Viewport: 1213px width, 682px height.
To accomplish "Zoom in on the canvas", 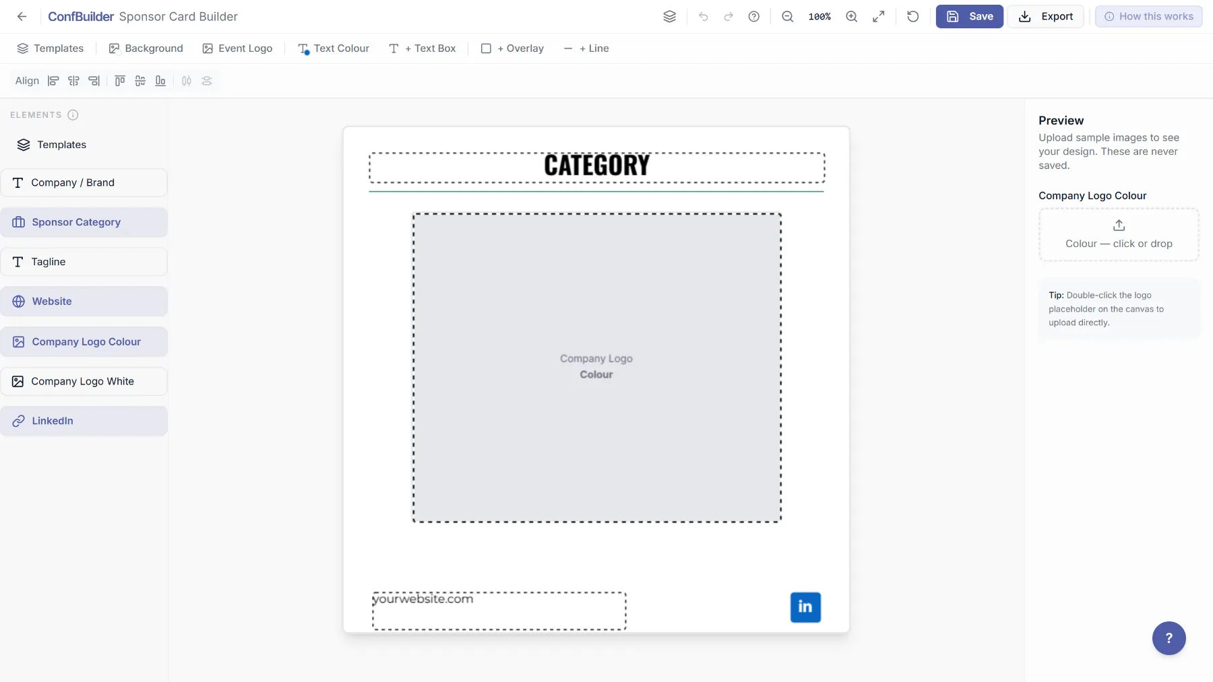I will (852, 16).
